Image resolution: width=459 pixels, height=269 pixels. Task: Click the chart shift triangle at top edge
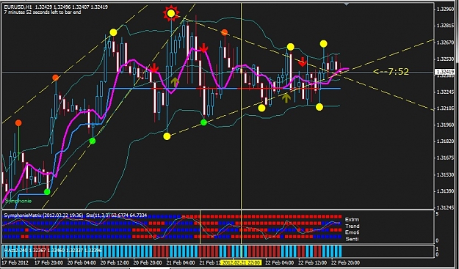347,4
